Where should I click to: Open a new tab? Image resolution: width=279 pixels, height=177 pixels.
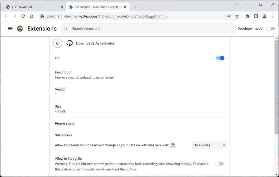pos(135,7)
